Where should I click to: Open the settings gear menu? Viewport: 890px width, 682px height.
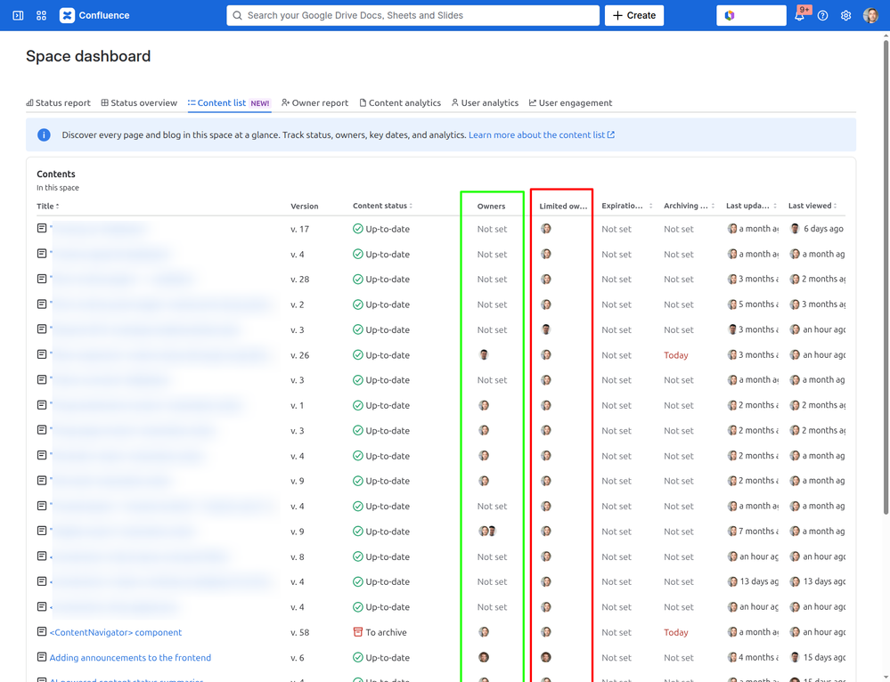845,15
